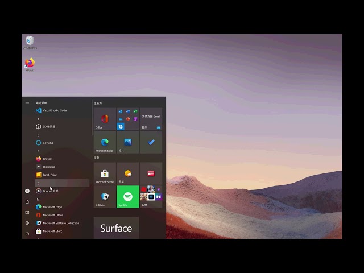
Task: Start Fresh Paint from the app list
Action: 62,175
